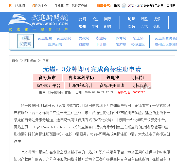177x162 pixels.
Task: Click the 加入收藏 favorites icon
Action: [11, 6]
